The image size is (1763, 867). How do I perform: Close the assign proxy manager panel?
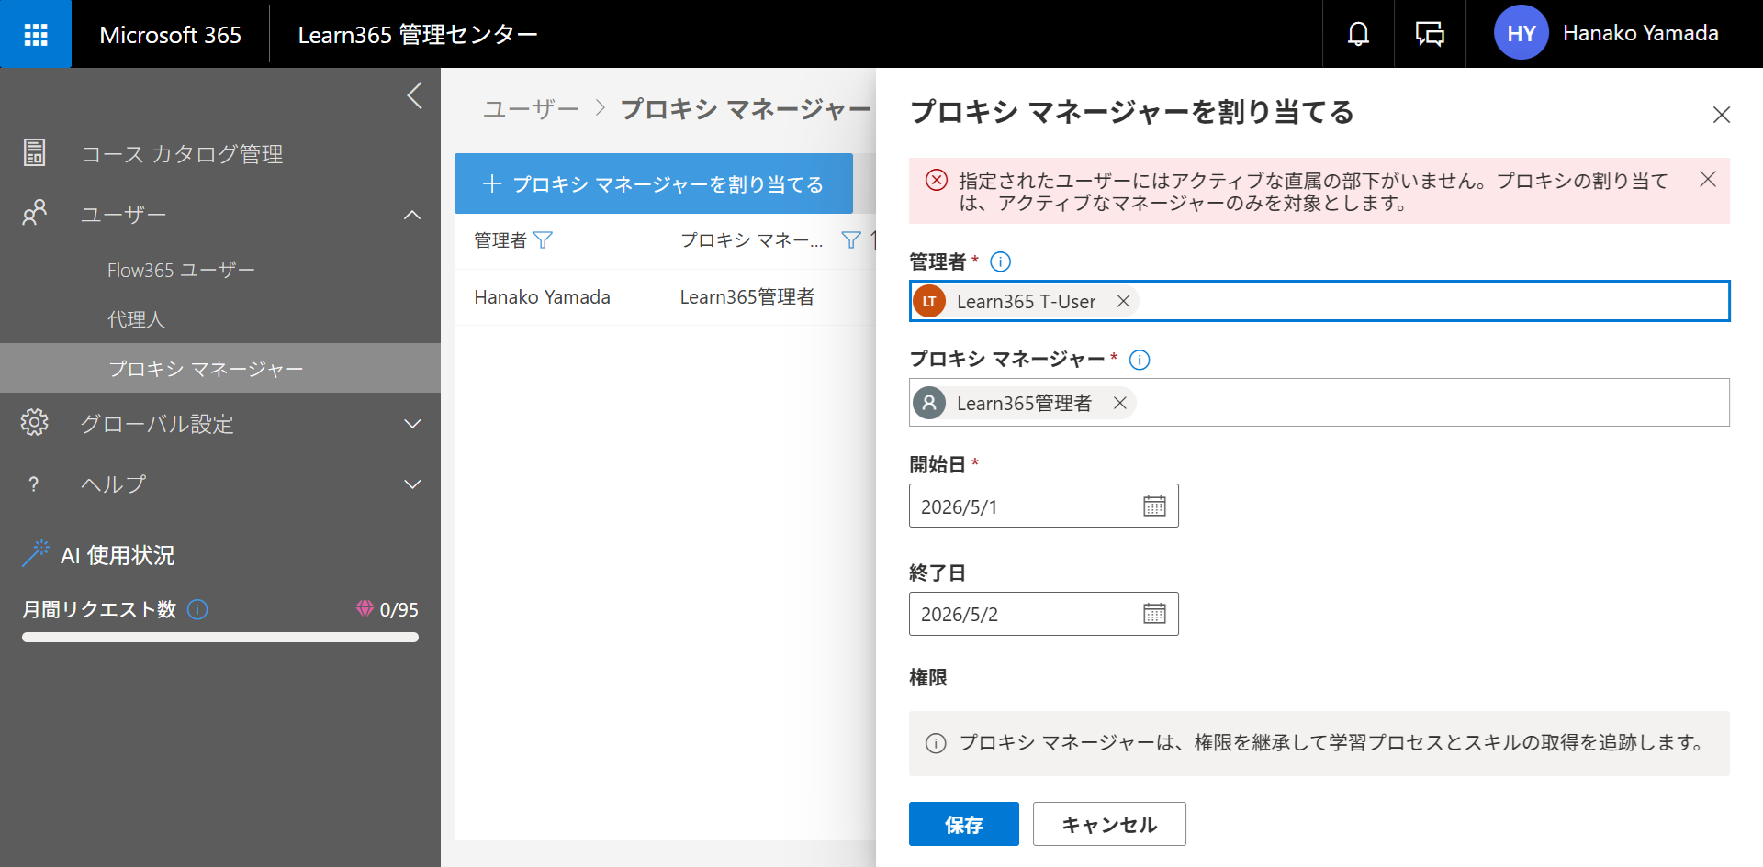(1722, 115)
